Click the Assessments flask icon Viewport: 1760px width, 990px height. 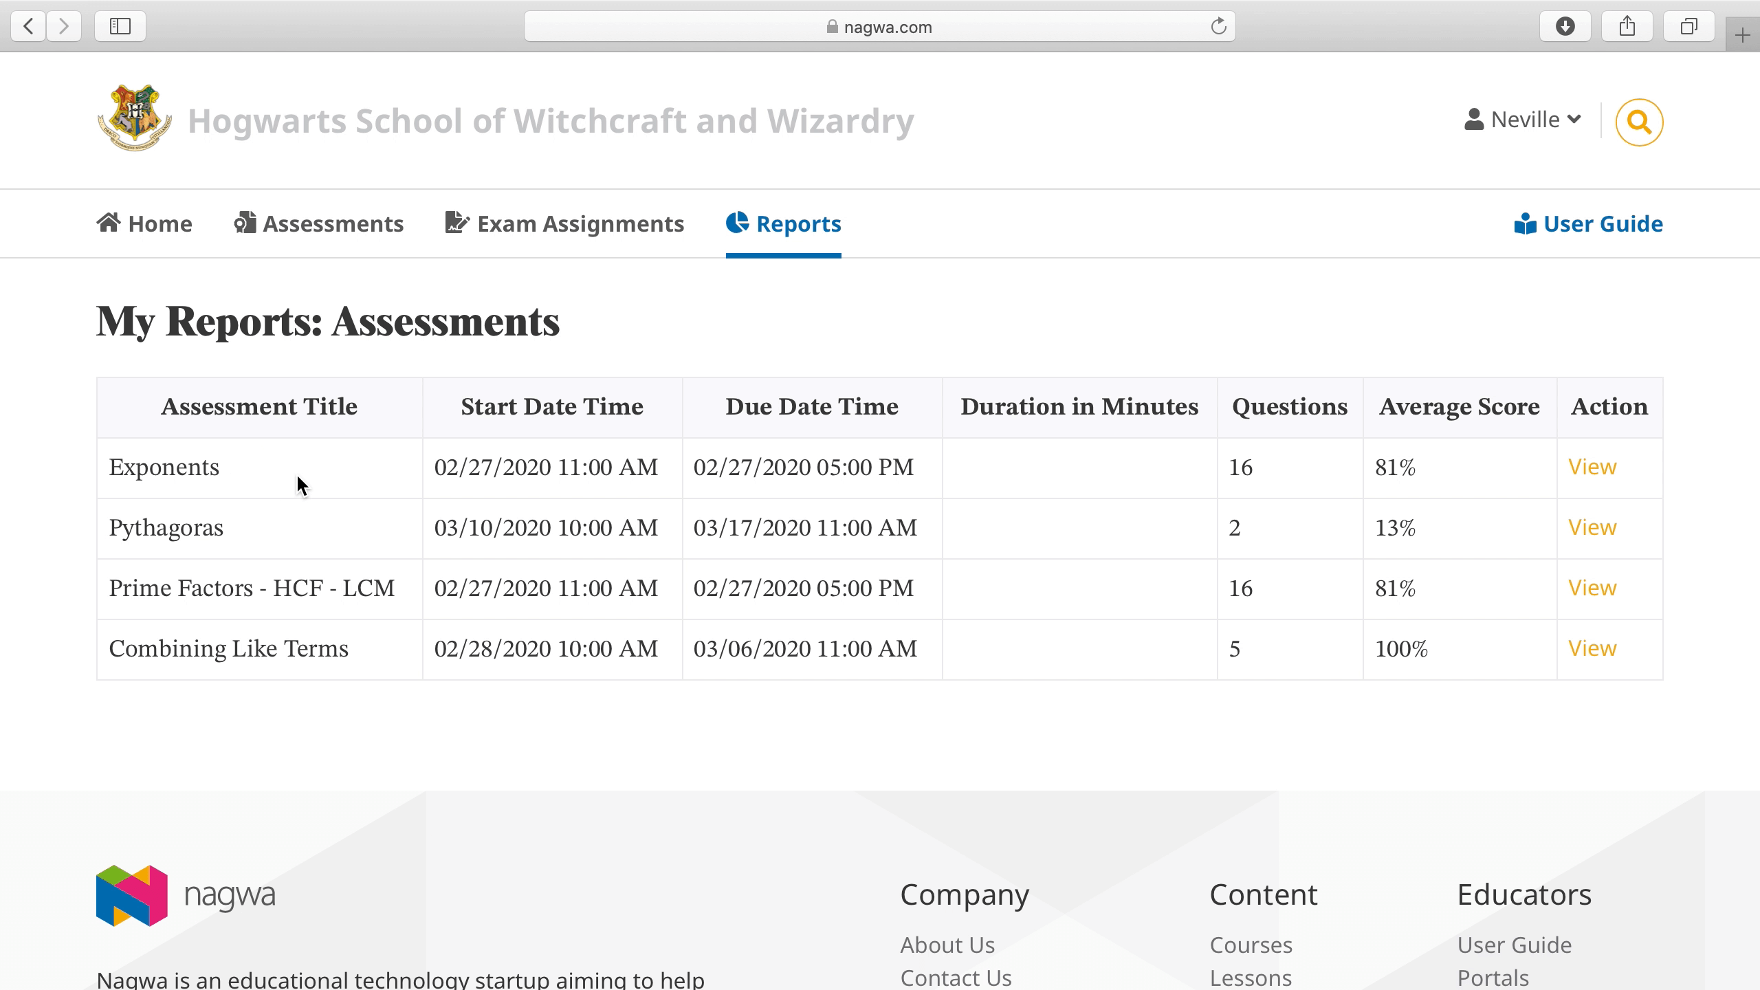pos(245,222)
